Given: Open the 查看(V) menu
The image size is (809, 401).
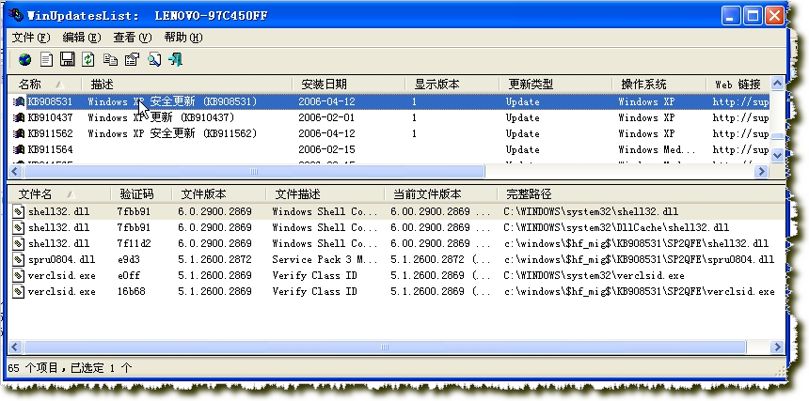Looking at the screenshot, I should (133, 38).
